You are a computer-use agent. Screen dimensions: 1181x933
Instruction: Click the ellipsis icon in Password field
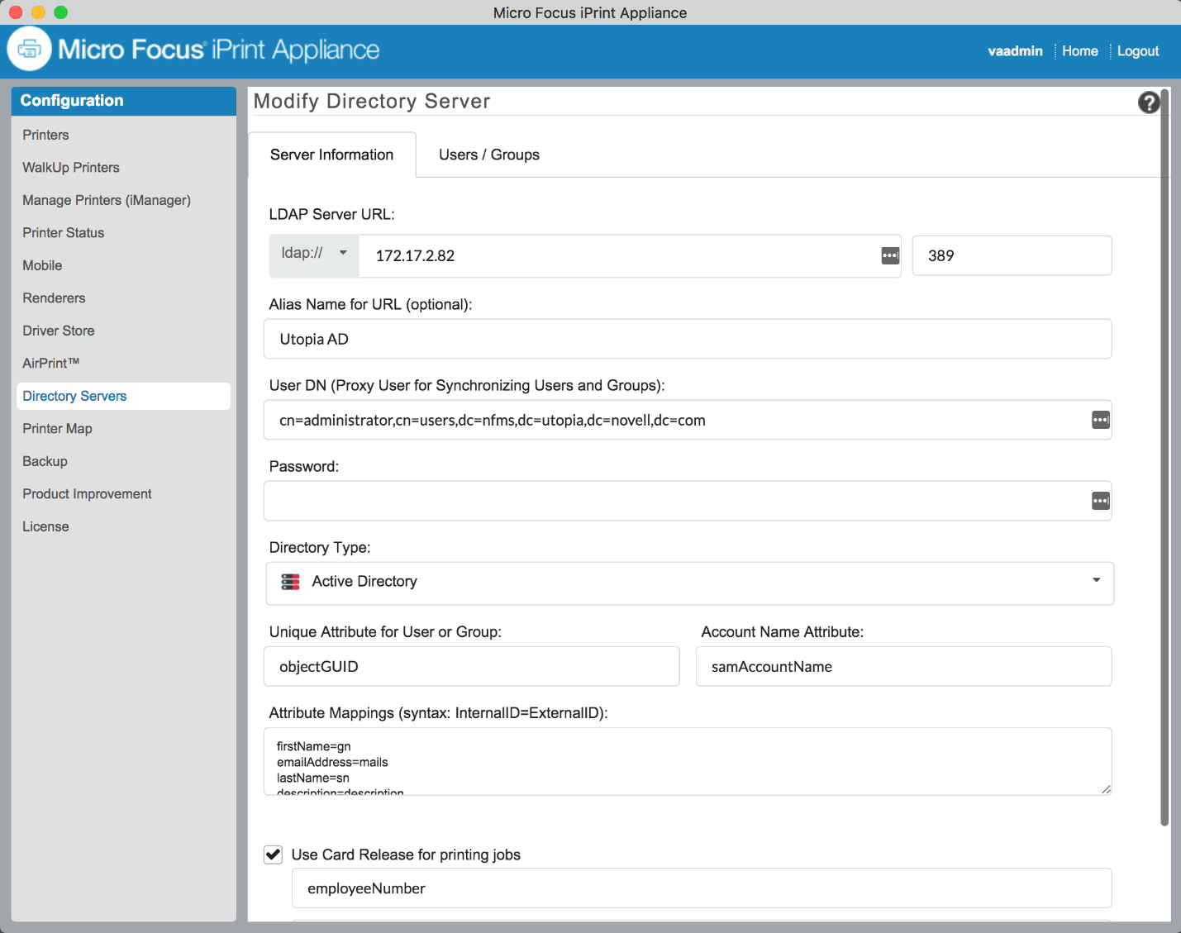coord(1101,501)
